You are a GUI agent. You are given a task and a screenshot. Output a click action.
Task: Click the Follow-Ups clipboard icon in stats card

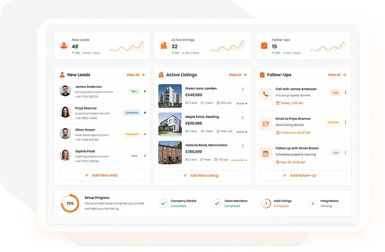pyautogui.click(x=264, y=46)
